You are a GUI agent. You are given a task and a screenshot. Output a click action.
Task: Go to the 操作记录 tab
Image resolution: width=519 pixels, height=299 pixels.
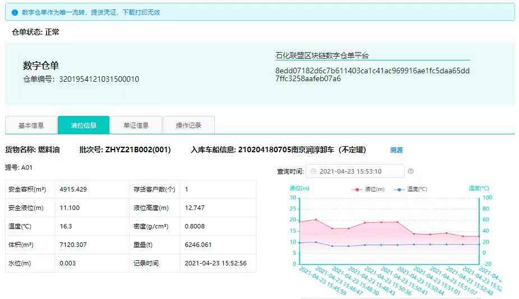click(189, 125)
